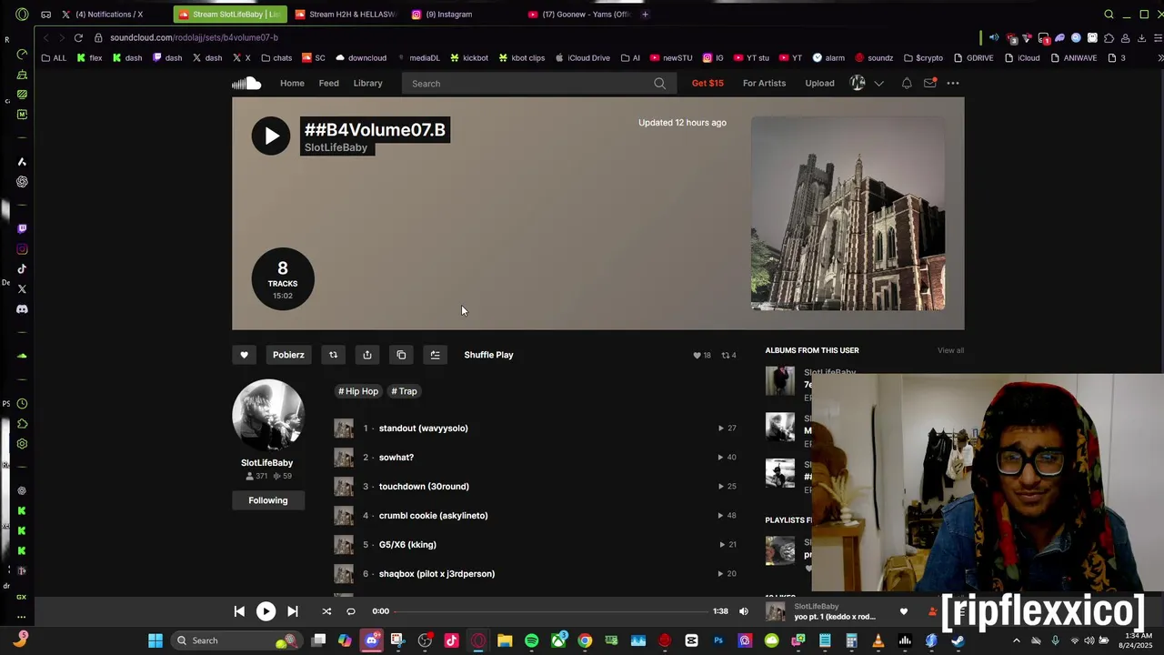Screen dimensions: 1164x655
Task: Open the Upload page
Action: pos(819,84)
